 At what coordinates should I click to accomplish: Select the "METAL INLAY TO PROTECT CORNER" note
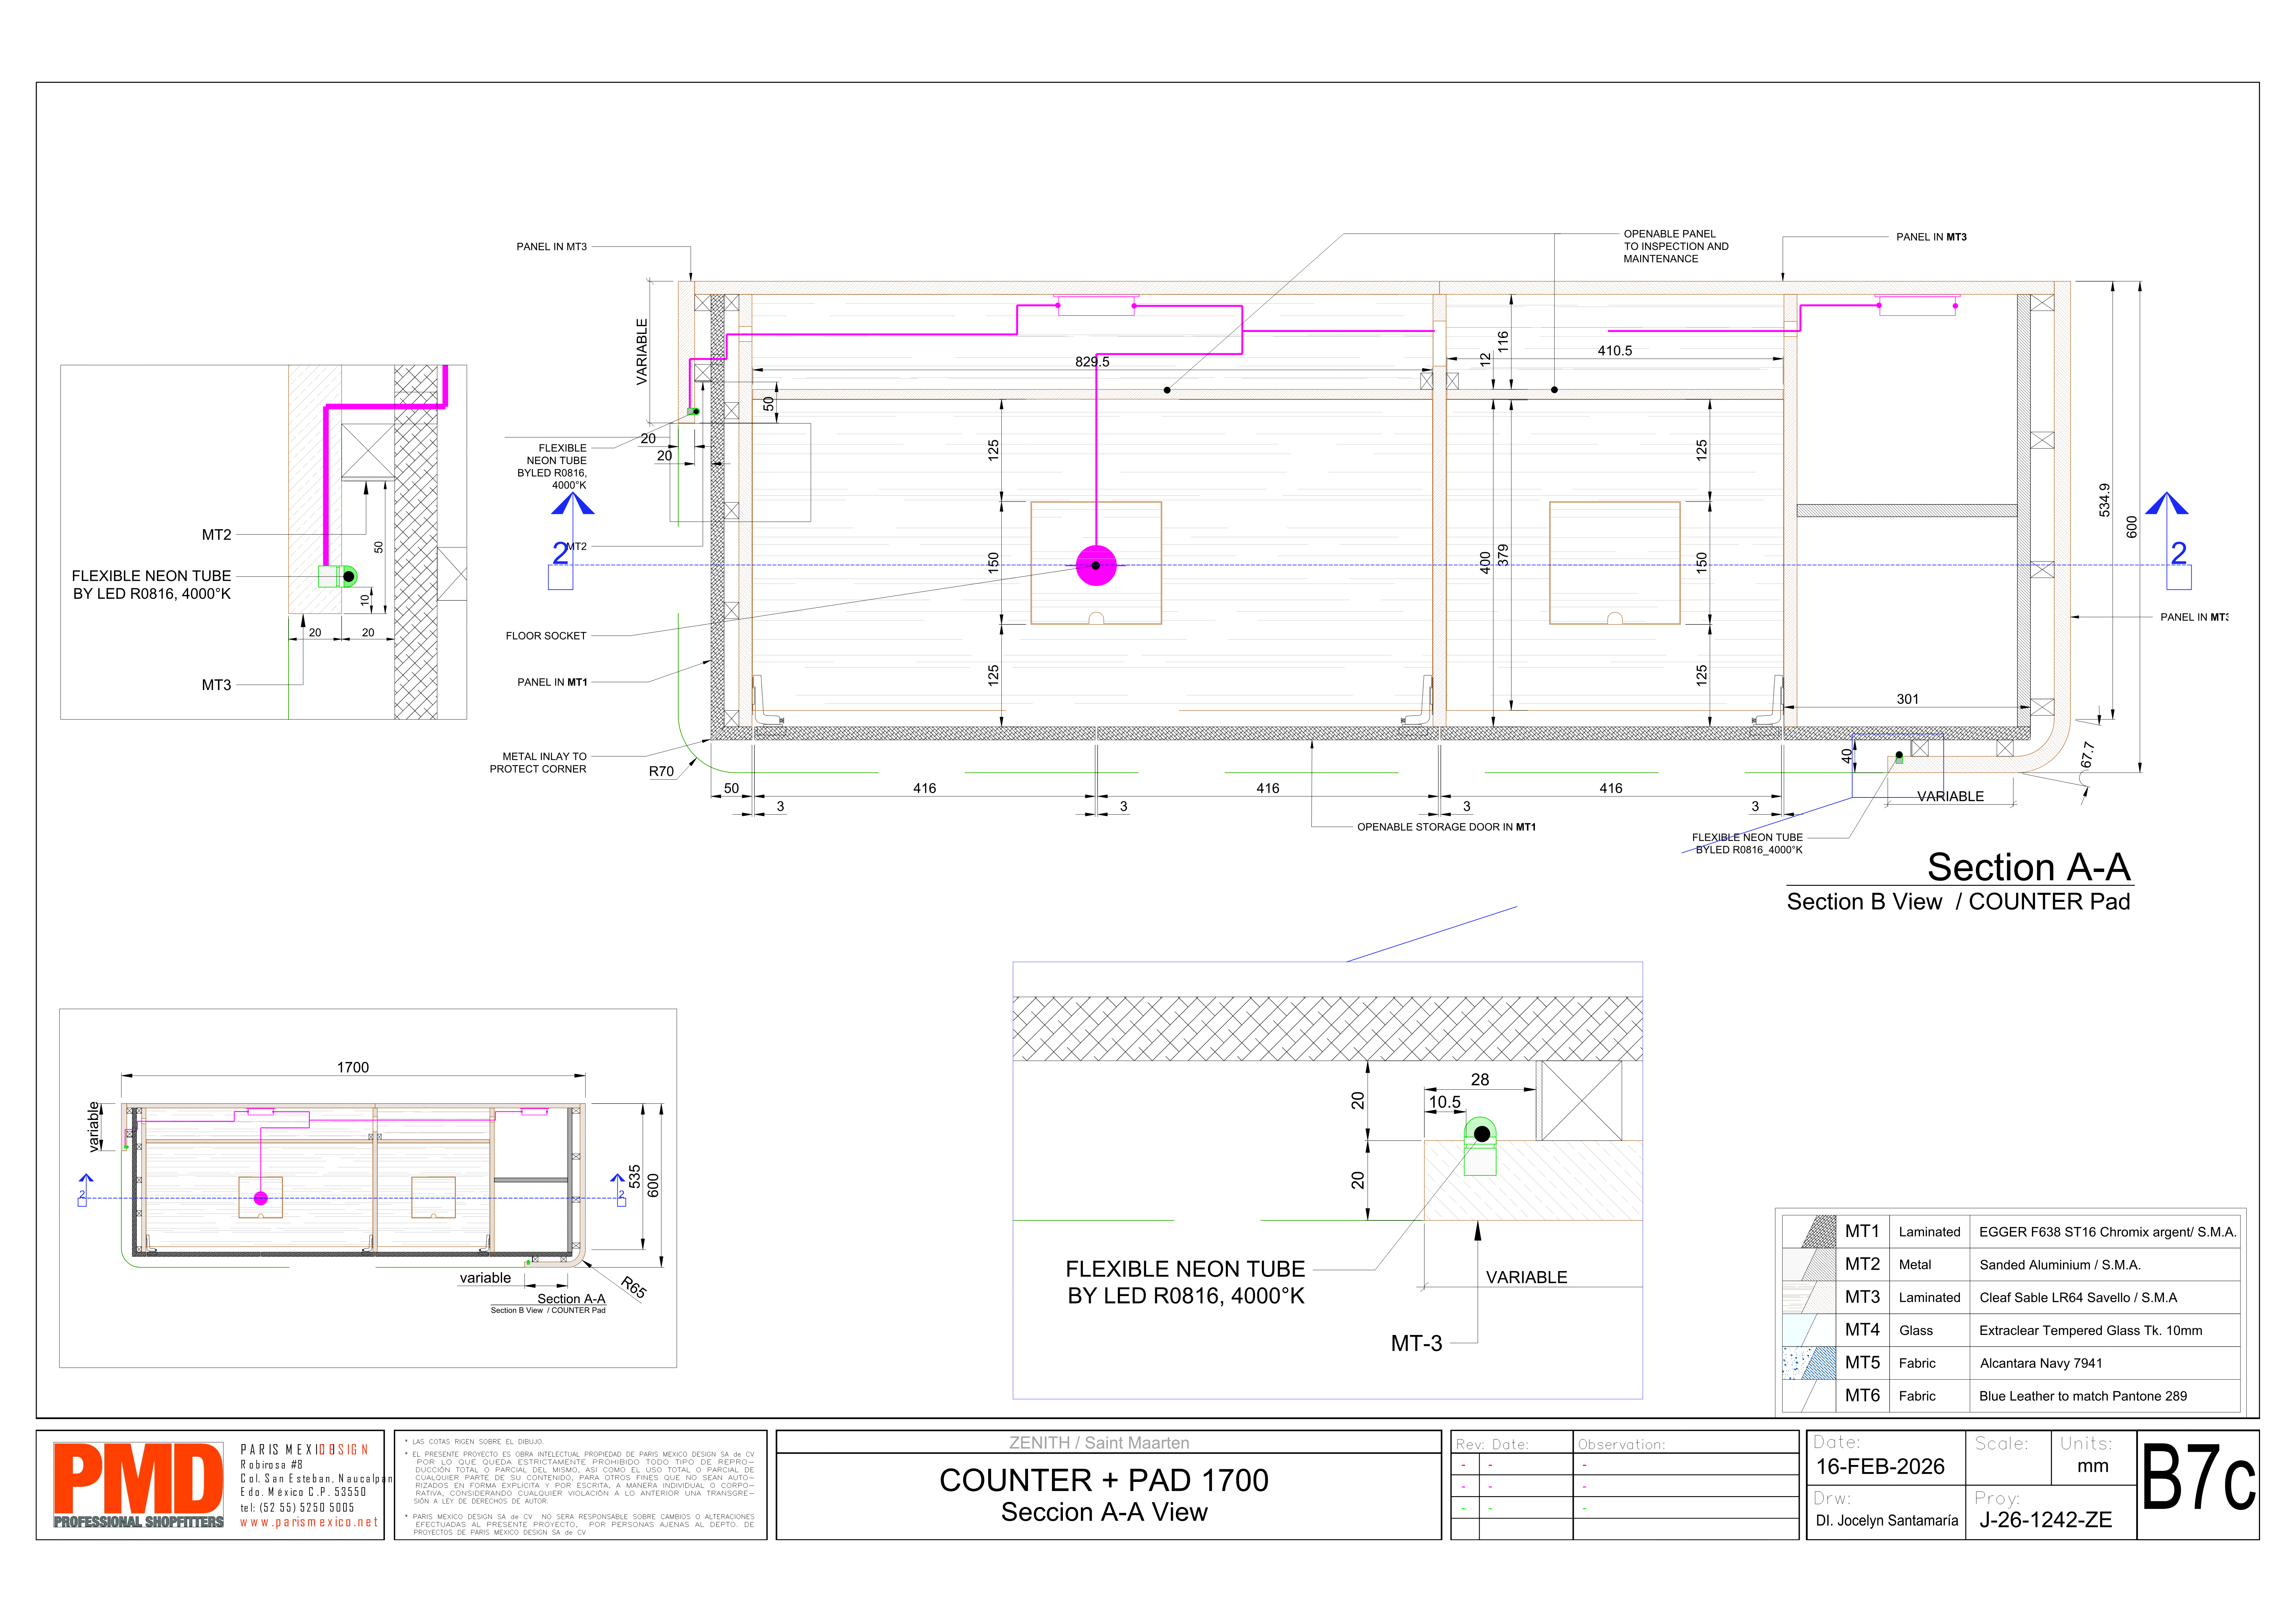tap(538, 763)
